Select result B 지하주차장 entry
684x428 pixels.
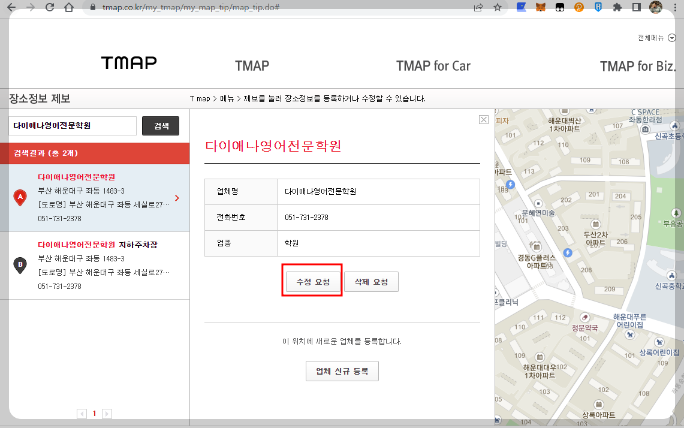click(x=95, y=266)
